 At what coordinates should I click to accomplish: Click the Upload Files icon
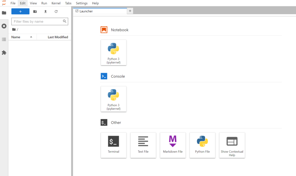[x=45, y=11]
